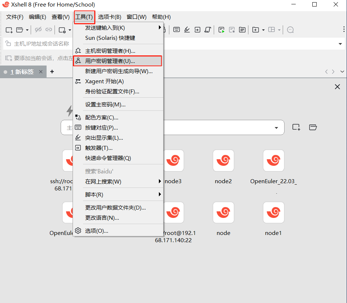Click the reconnect link toolbar icon
347x303 pixels.
pyautogui.click(x=49, y=29)
